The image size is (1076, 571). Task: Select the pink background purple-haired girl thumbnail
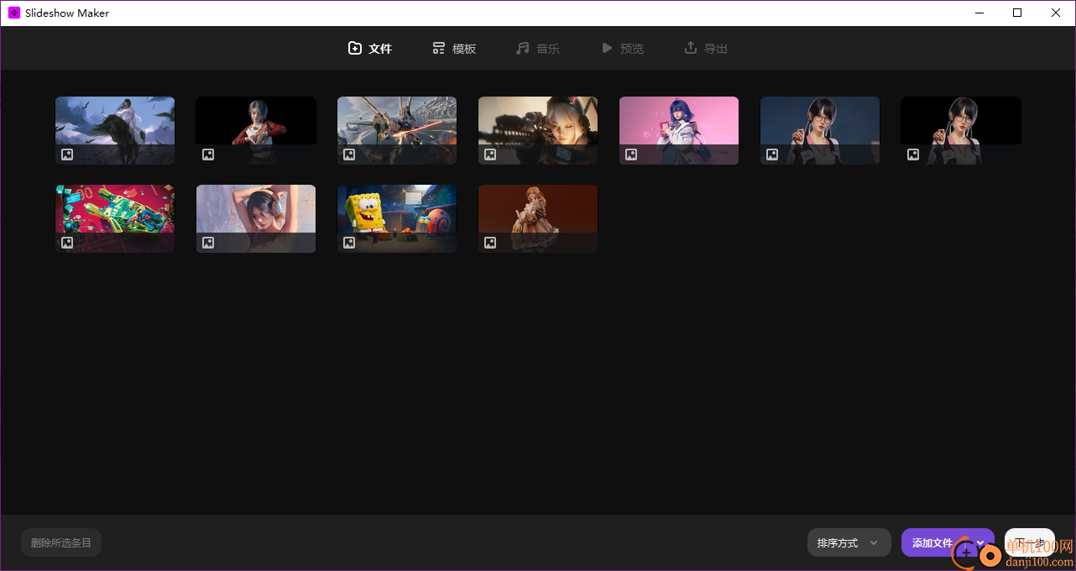point(679,130)
